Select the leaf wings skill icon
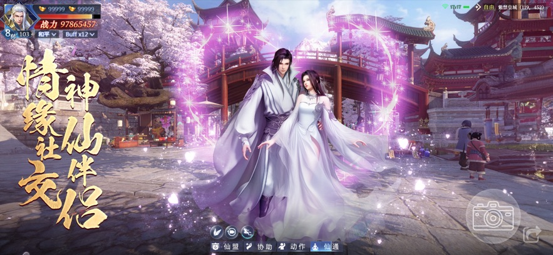 (x=217, y=232)
